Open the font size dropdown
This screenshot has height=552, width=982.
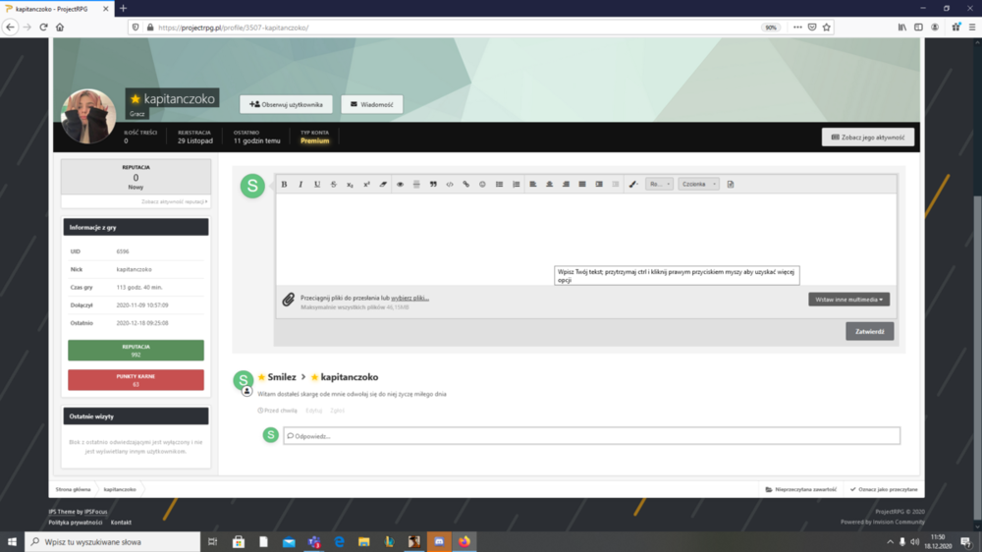pyautogui.click(x=660, y=185)
